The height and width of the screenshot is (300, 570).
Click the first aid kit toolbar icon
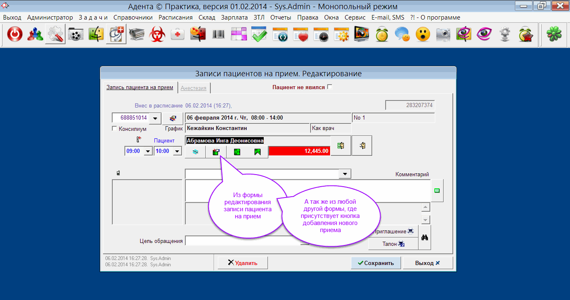click(178, 35)
